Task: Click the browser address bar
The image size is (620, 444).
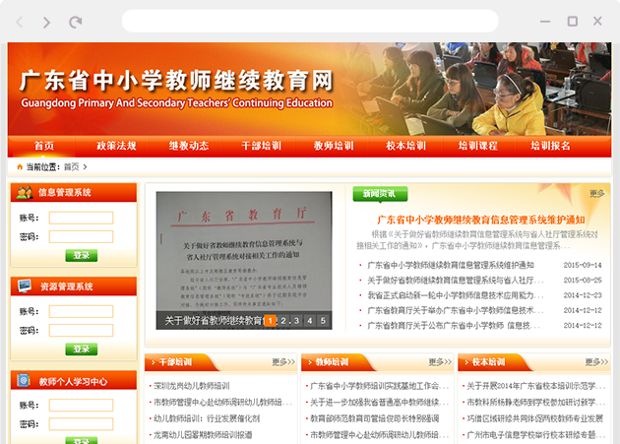Action: coord(309,22)
